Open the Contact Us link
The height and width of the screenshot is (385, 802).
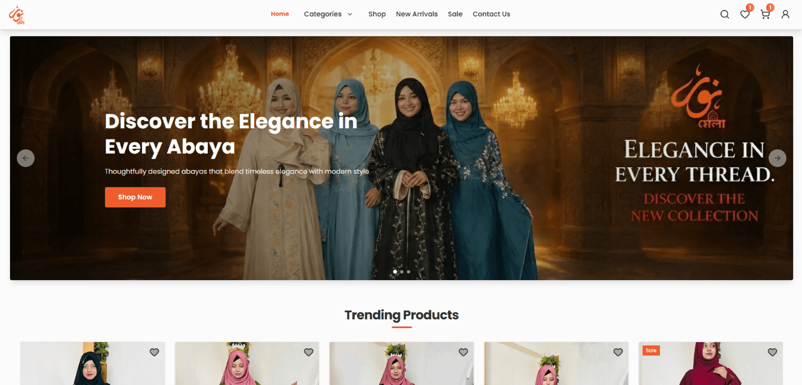click(491, 14)
